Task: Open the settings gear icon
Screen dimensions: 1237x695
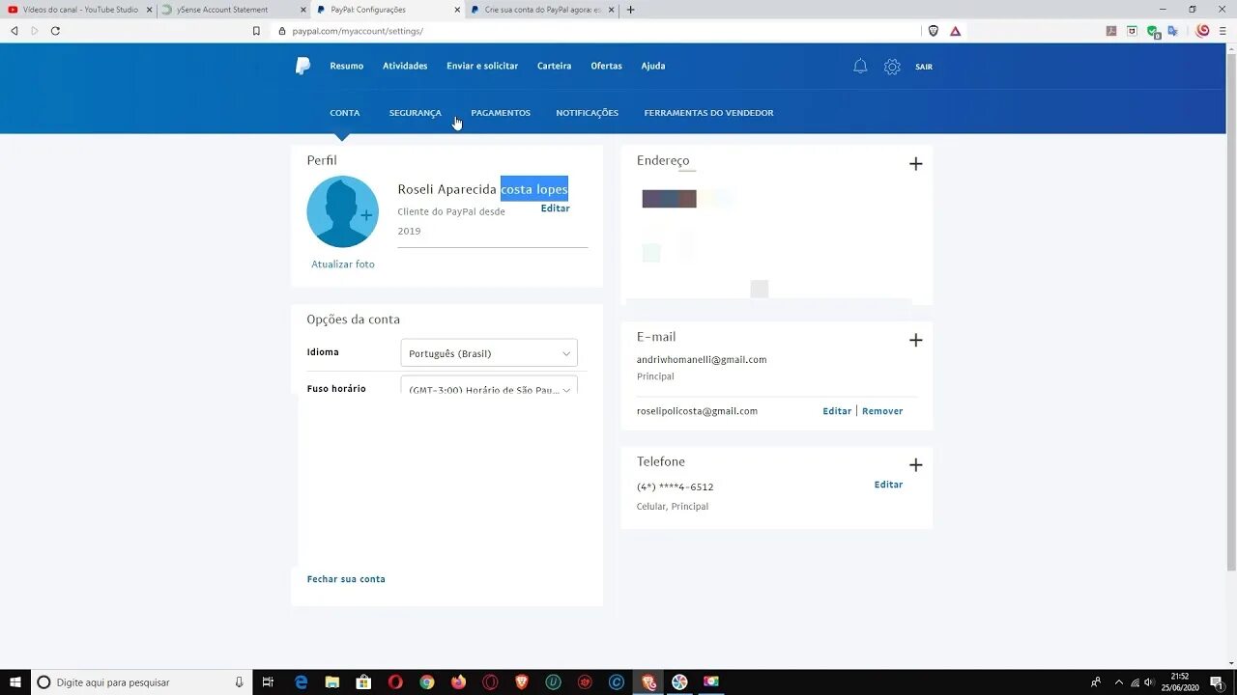Action: tap(892, 67)
